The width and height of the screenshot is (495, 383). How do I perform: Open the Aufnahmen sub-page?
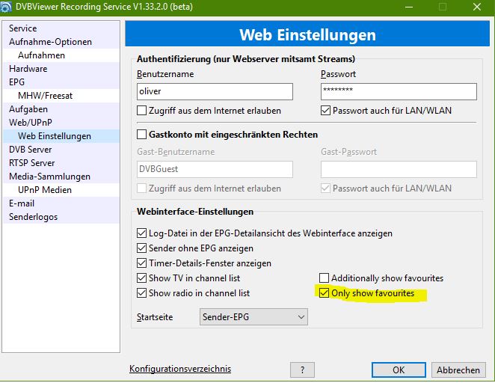point(61,55)
